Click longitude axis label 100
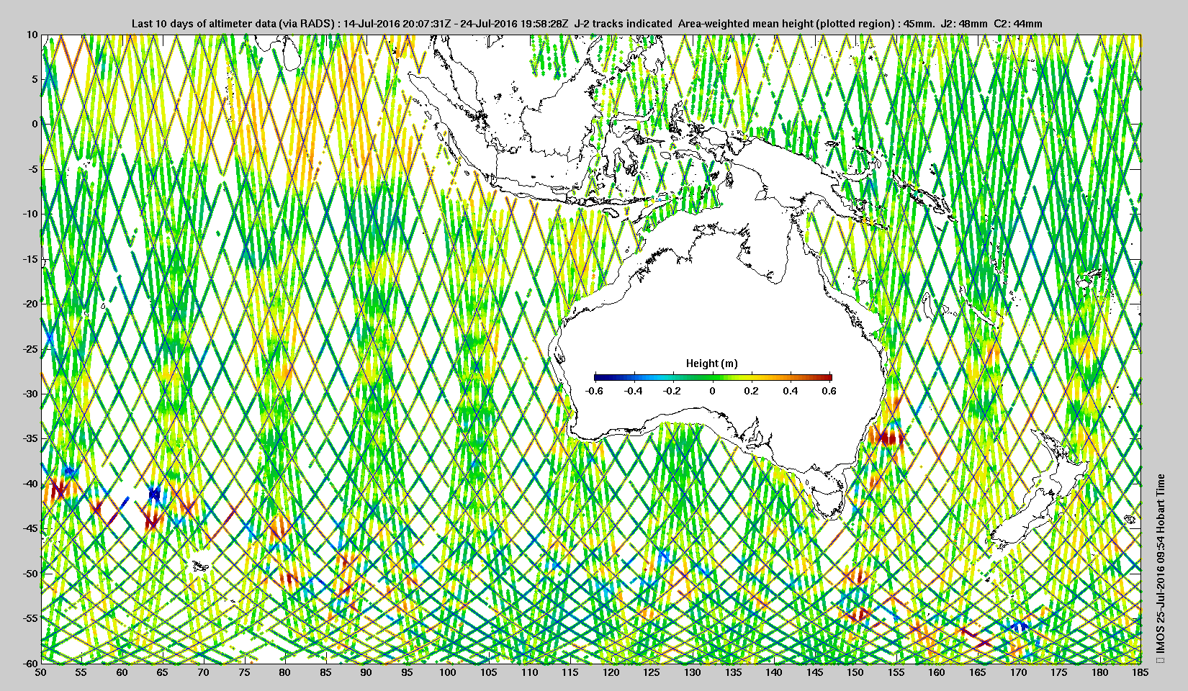The width and height of the screenshot is (1188, 691). point(448,672)
